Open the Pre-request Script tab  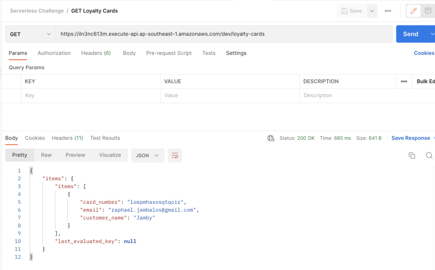169,53
